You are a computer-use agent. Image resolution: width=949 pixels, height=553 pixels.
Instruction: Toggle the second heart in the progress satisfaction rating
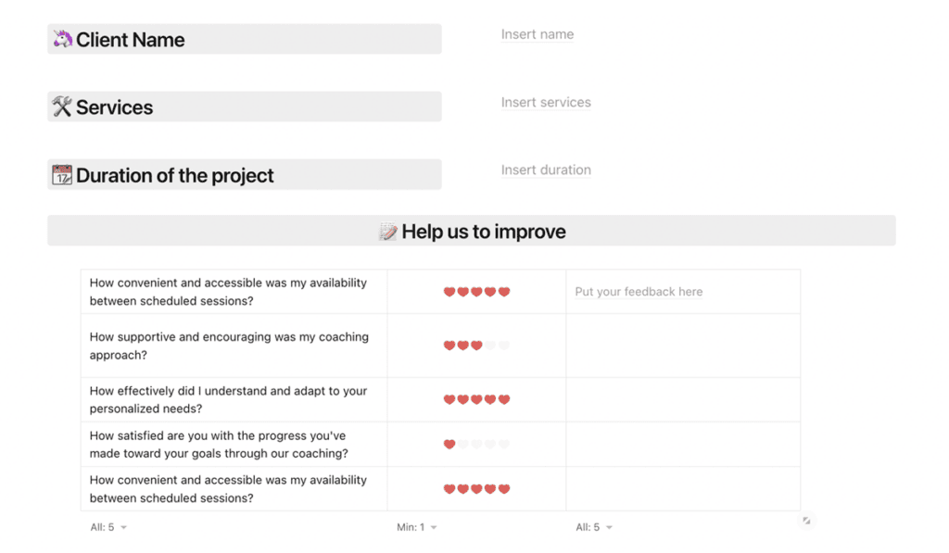pos(462,444)
